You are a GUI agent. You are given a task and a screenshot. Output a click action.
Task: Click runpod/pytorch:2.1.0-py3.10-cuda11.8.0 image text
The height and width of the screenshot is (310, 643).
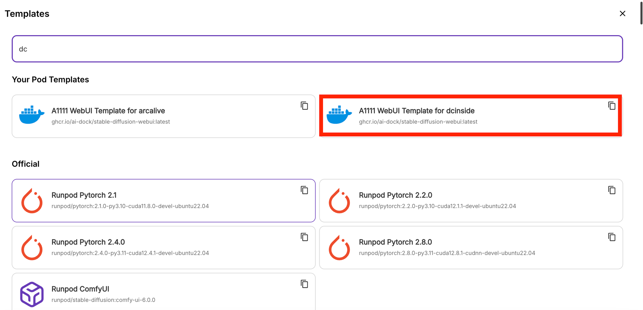point(130,206)
